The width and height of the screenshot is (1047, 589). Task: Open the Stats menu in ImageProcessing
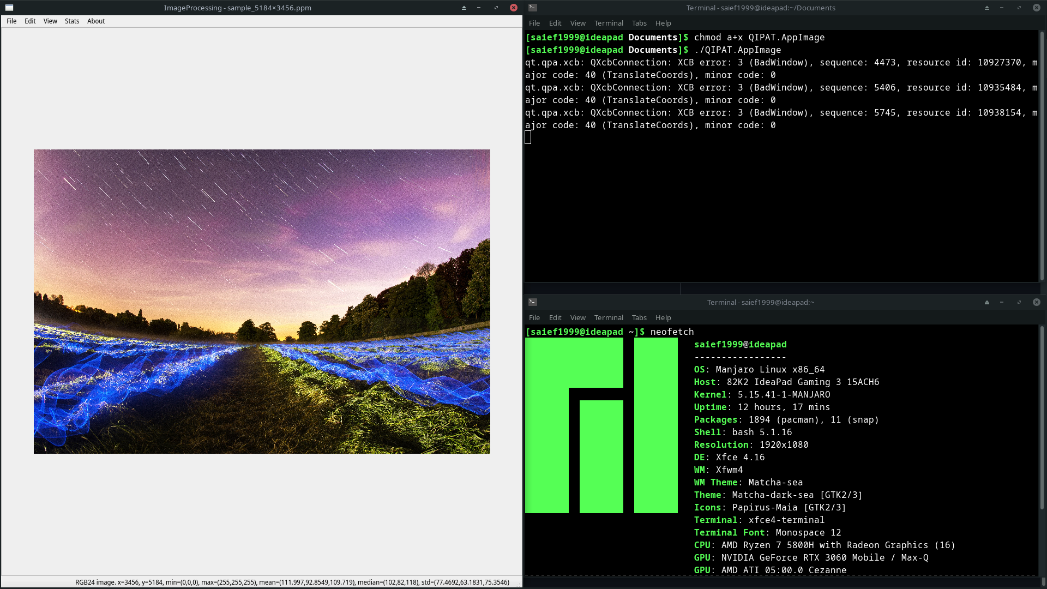(x=72, y=21)
